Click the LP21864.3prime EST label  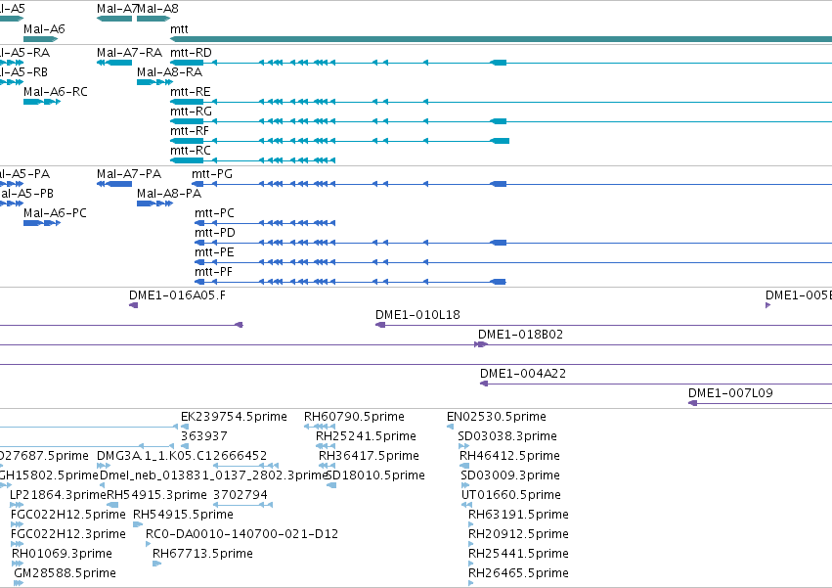click(x=59, y=496)
